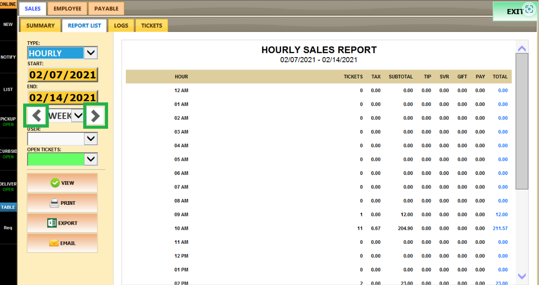Click the ticket count 11 for 10 AM

360,228
